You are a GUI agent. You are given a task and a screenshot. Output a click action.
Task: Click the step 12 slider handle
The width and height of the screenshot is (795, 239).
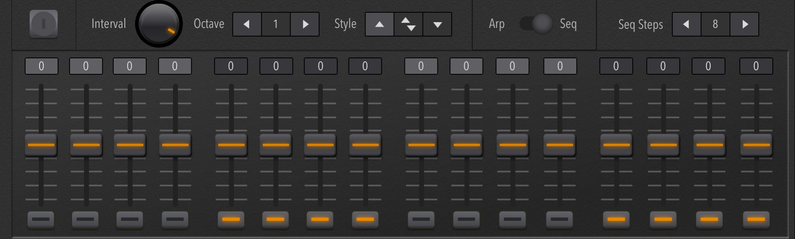click(560, 145)
